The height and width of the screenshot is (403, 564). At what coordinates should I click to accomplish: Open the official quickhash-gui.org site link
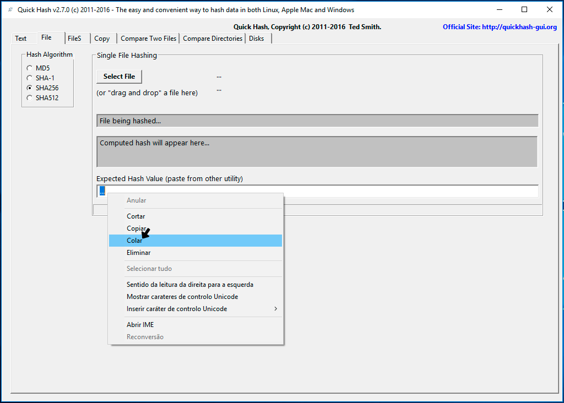tap(500, 27)
